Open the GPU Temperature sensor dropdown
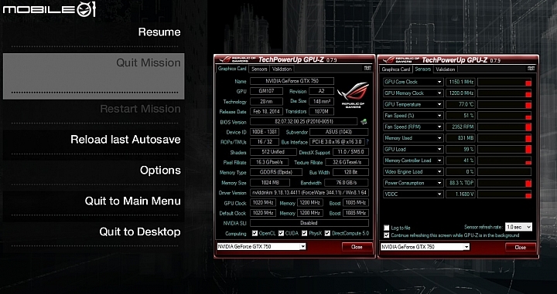 439,104
